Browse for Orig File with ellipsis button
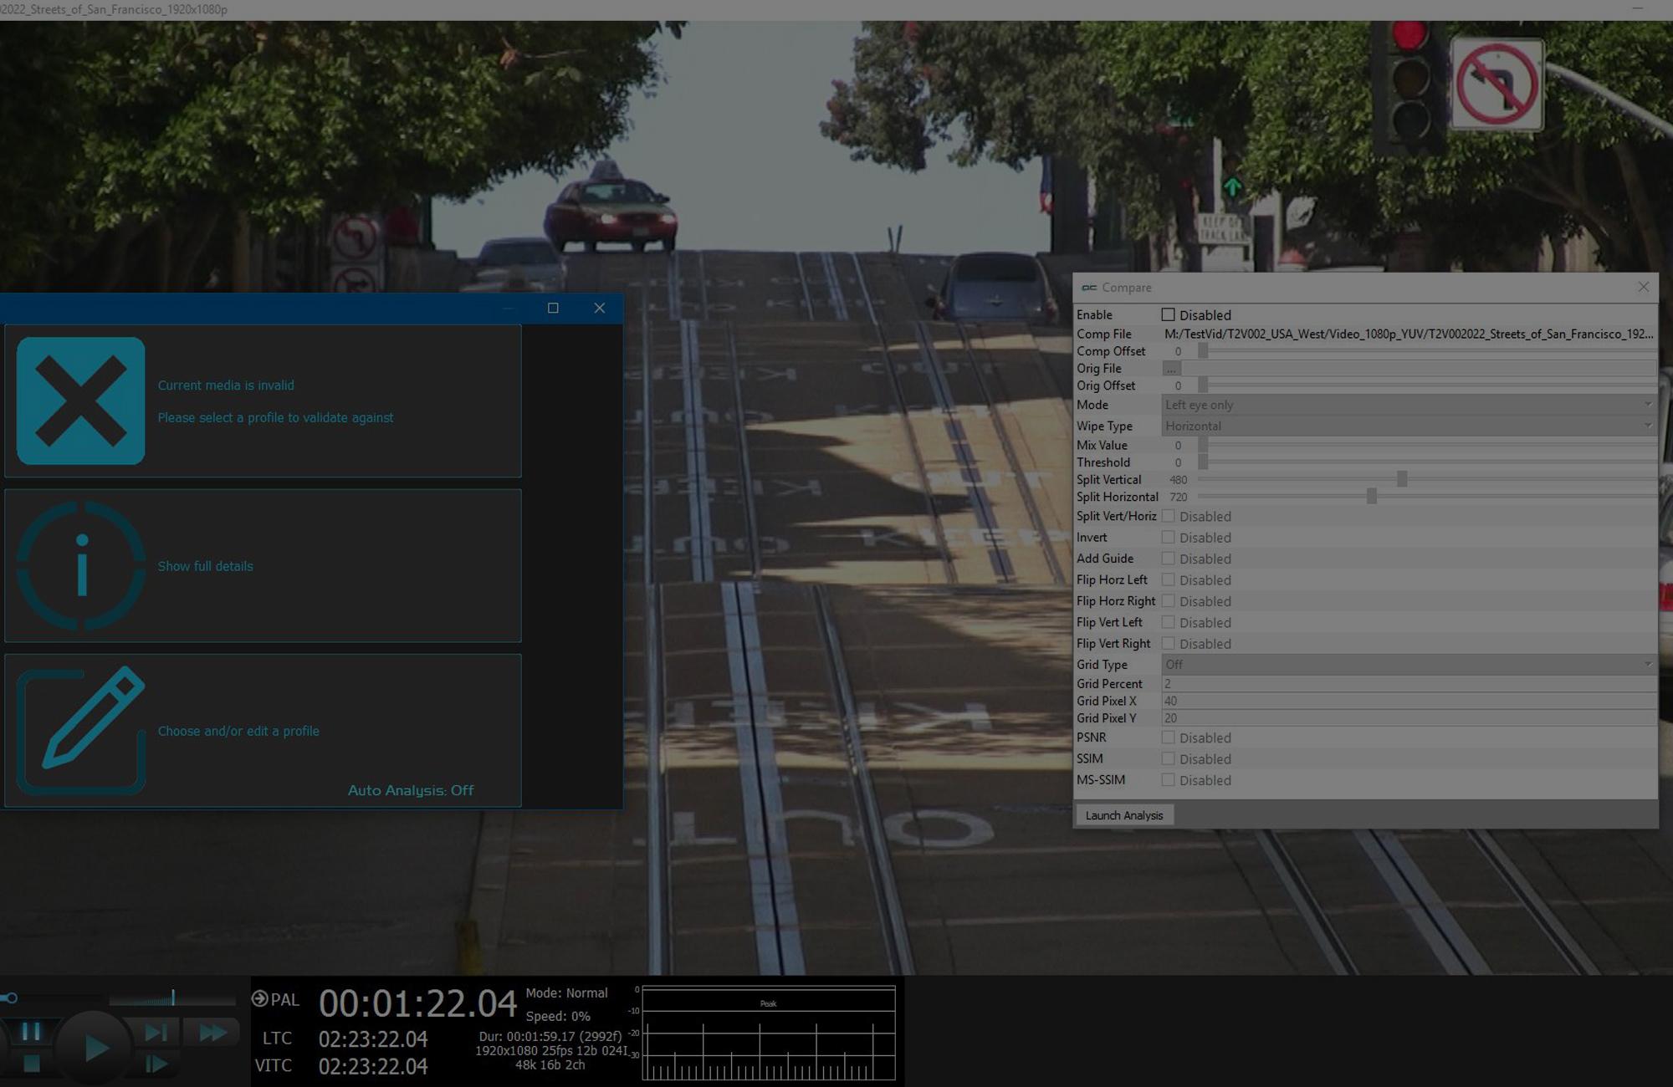Image resolution: width=1673 pixels, height=1087 pixels. pos(1171,369)
